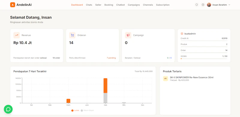Click the Perlu dikonfirmasi label
This screenshot has height=117, width=240.
pos(77,58)
